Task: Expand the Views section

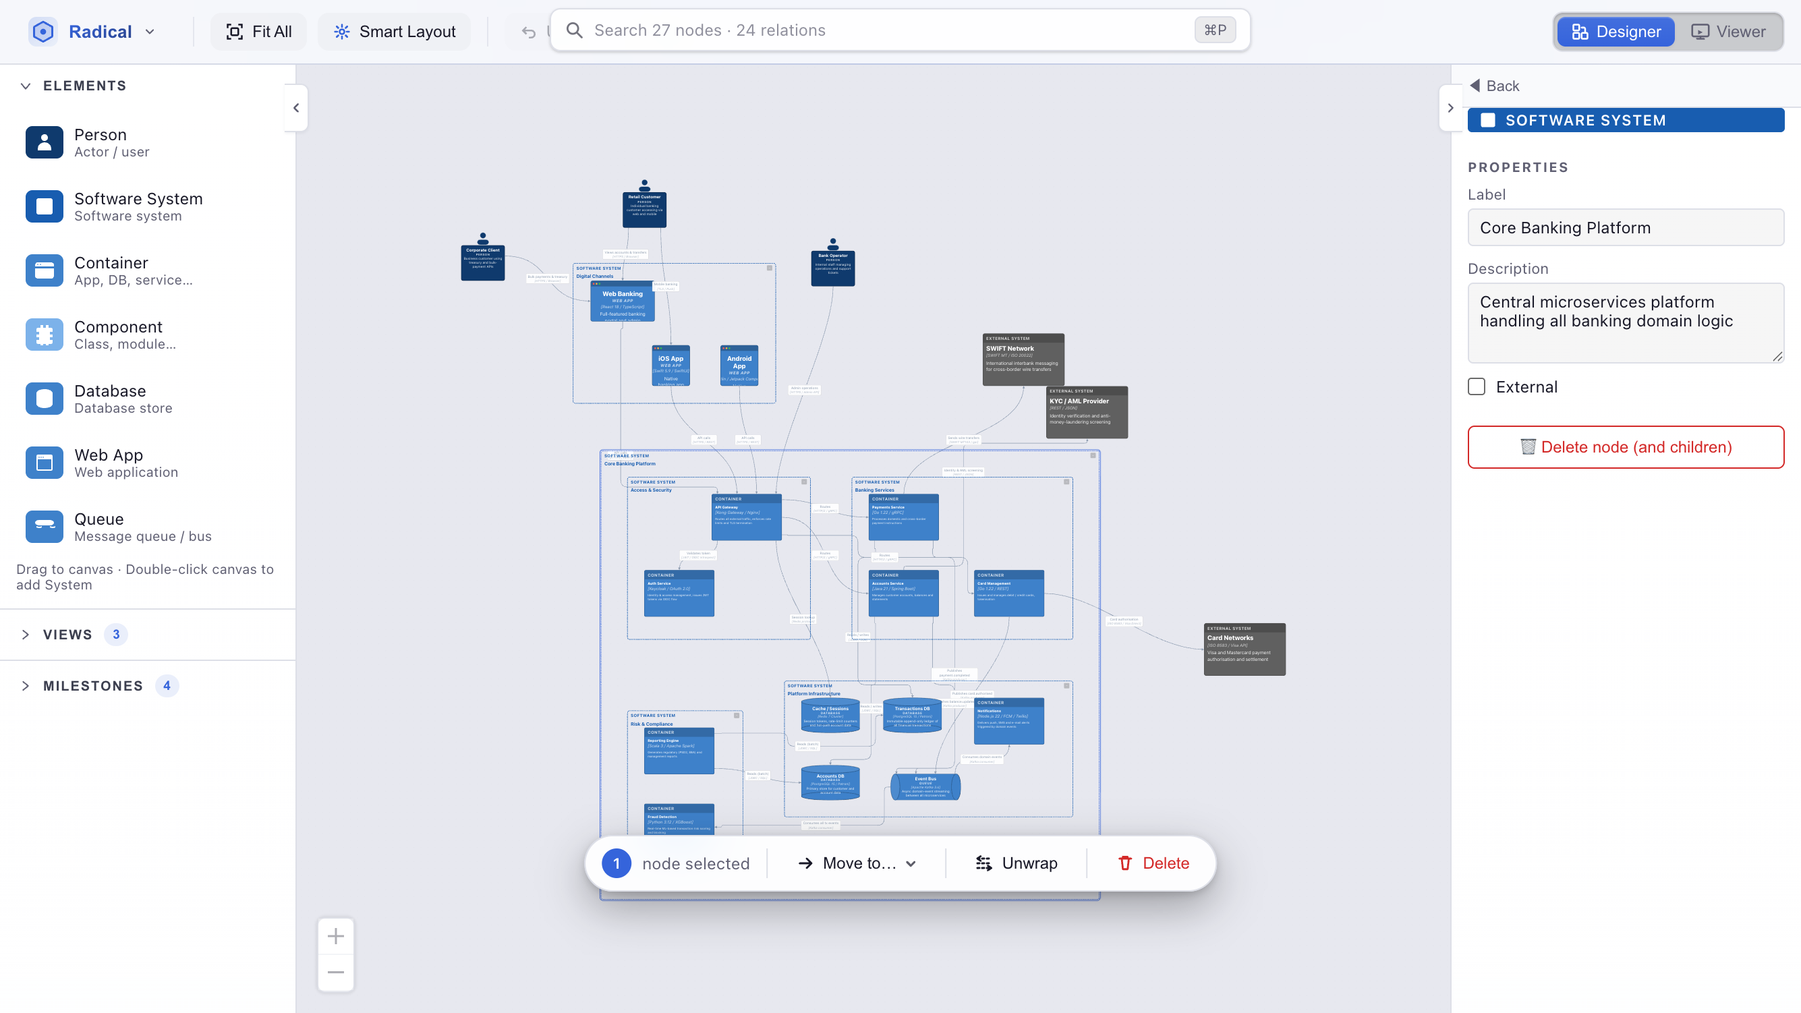Action: point(25,635)
